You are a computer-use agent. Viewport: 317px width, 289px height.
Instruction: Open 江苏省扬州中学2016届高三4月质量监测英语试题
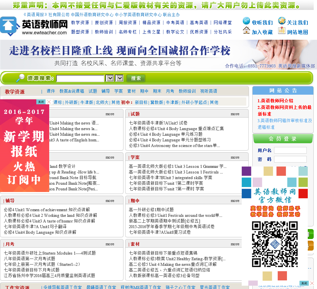click(x=49, y=275)
